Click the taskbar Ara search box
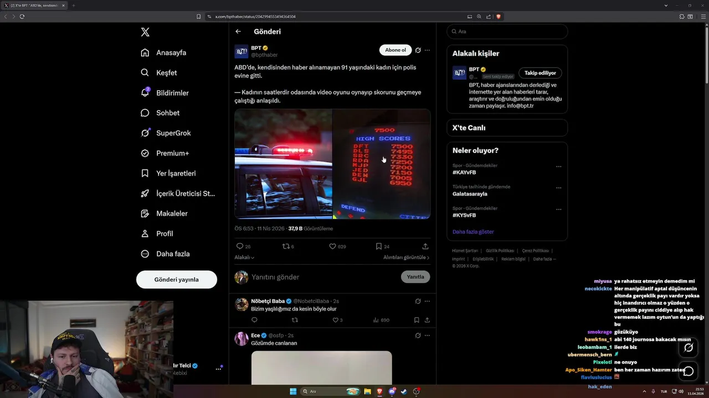This screenshot has height=398, width=709. click(x=331, y=391)
